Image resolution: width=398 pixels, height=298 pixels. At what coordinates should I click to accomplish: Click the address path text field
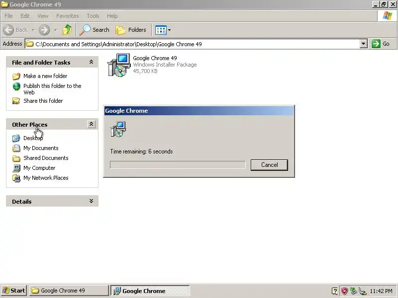[x=192, y=44]
